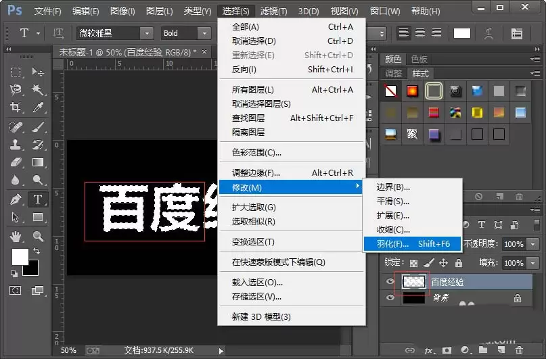Image resolution: width=546 pixels, height=359 pixels.
Task: Select the Path Selection tool
Action: (x=16, y=217)
